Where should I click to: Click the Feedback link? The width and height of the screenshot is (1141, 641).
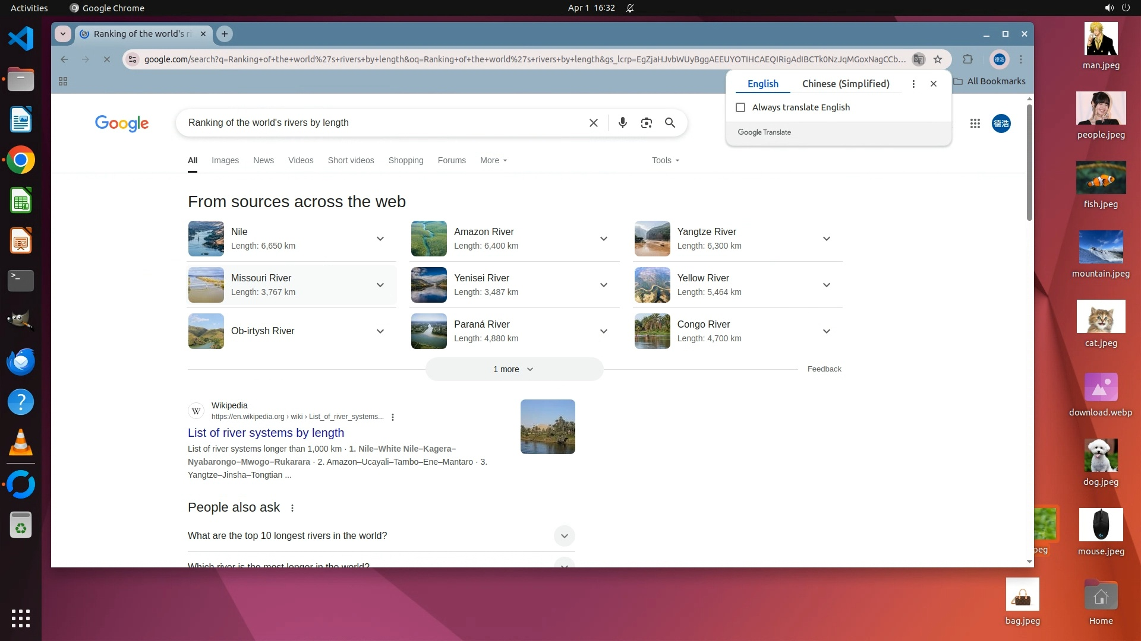(824, 369)
